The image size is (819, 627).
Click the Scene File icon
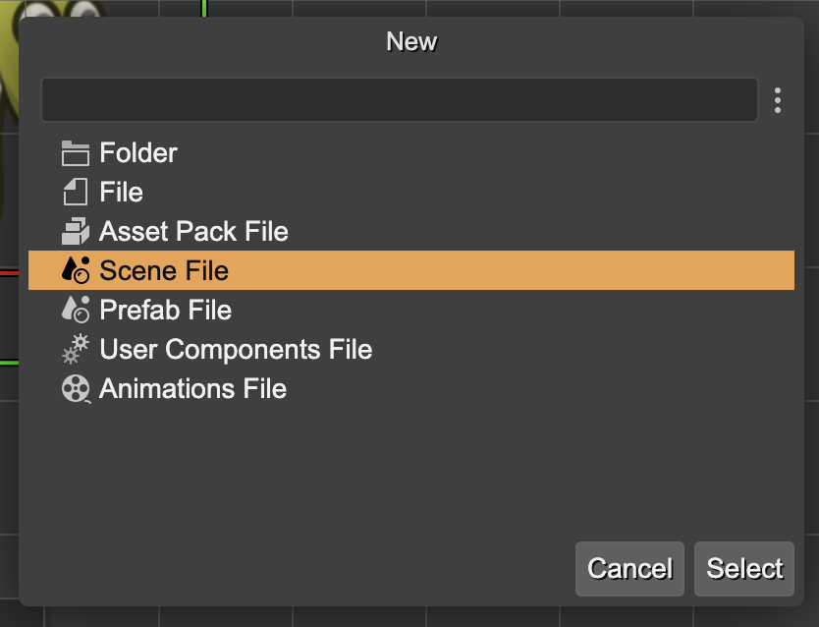pos(75,270)
